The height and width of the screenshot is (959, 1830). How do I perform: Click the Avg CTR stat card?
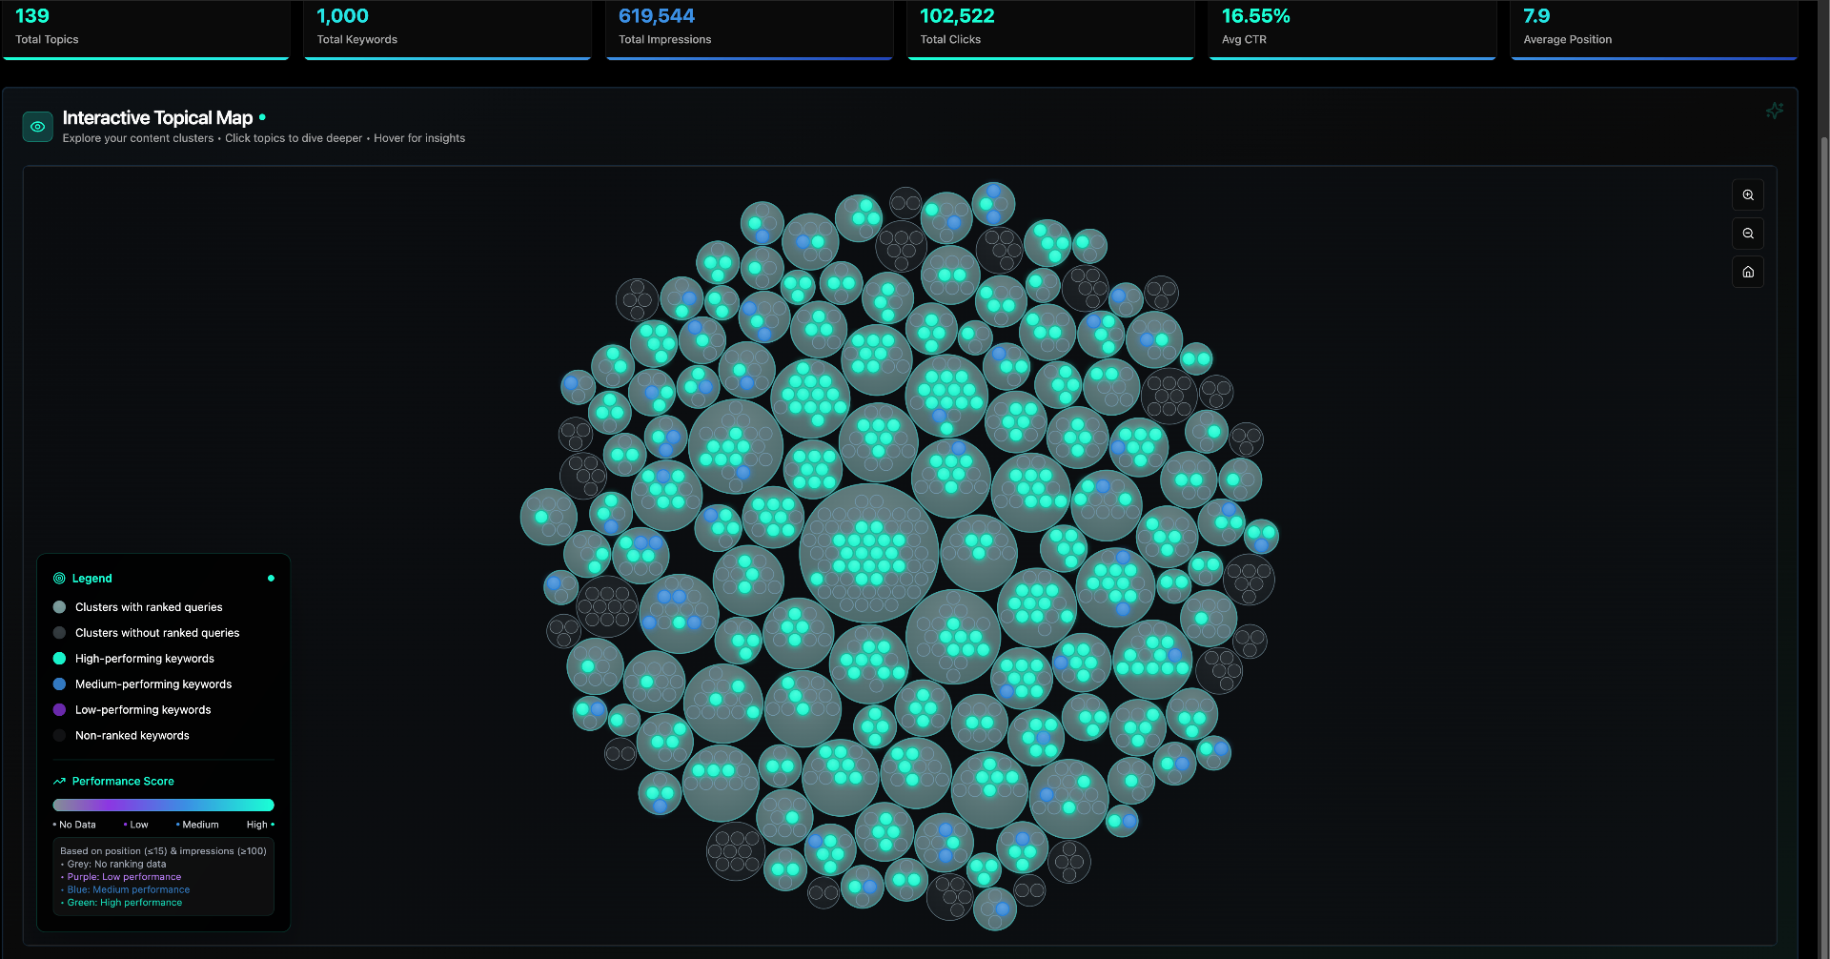click(1352, 29)
